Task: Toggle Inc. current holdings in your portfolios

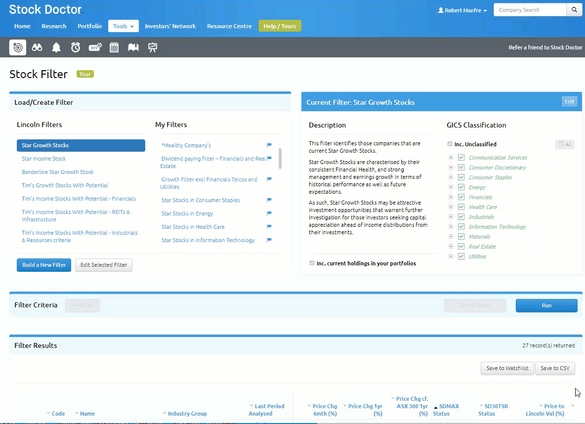Action: tap(312, 263)
